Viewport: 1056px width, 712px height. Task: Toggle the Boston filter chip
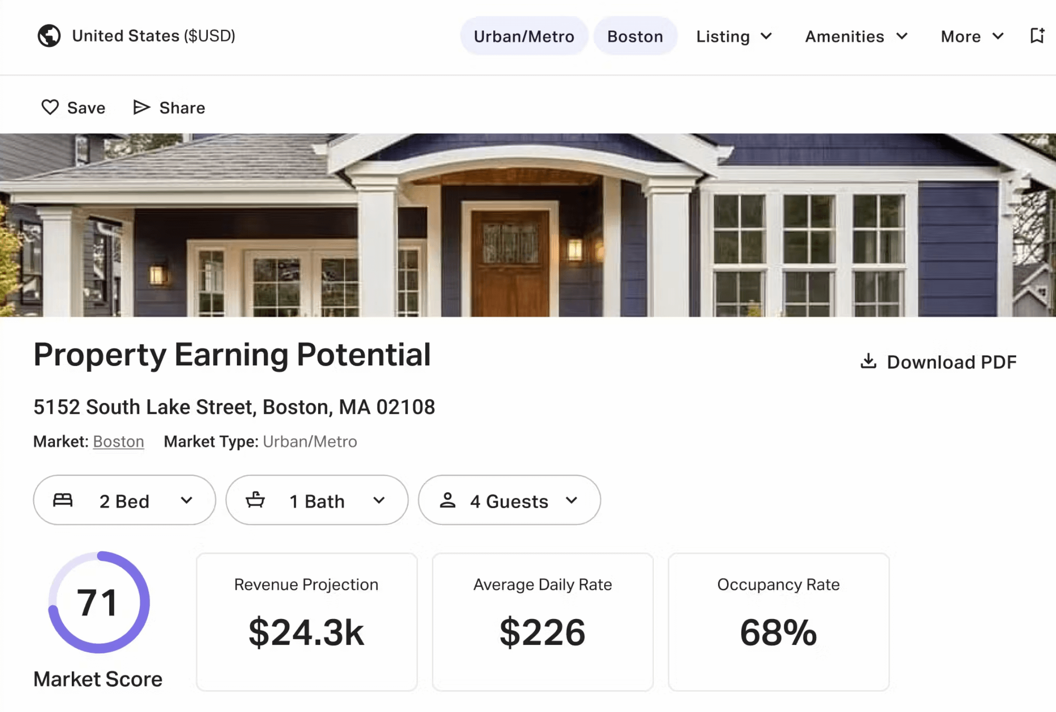pos(635,36)
